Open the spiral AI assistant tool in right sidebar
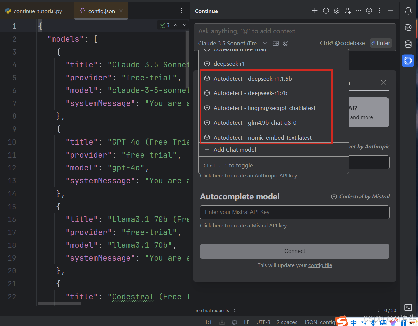The height and width of the screenshot is (326, 418). 408,28
